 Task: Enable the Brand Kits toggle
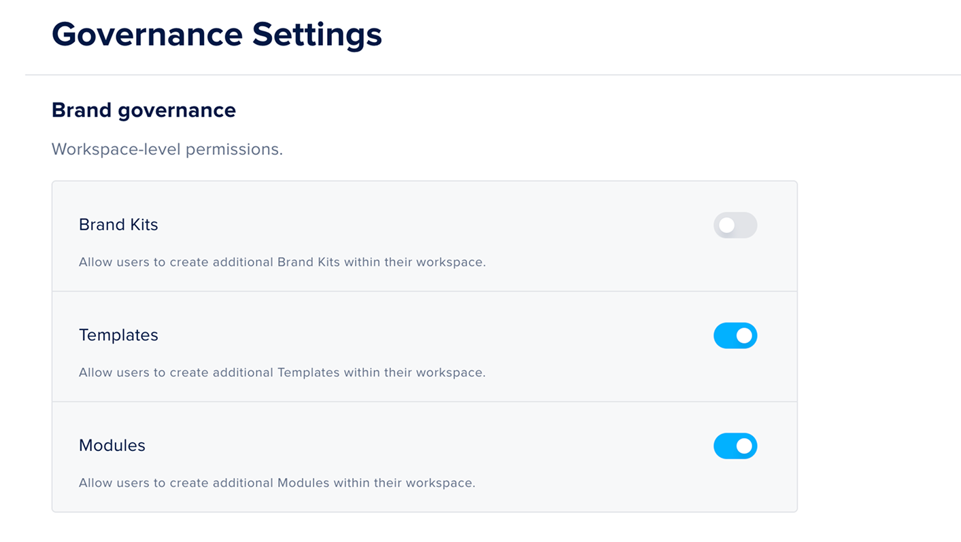[735, 225]
